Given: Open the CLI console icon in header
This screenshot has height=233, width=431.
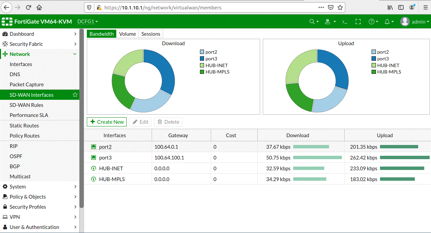Looking at the screenshot, I should [345, 22].
